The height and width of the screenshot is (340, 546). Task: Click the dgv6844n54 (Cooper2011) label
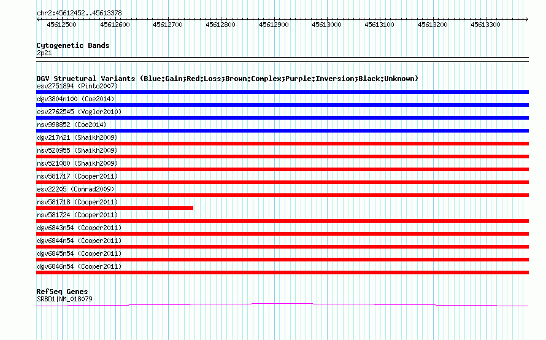coord(79,241)
